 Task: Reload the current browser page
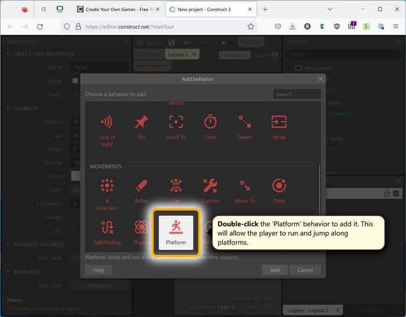tap(40, 27)
